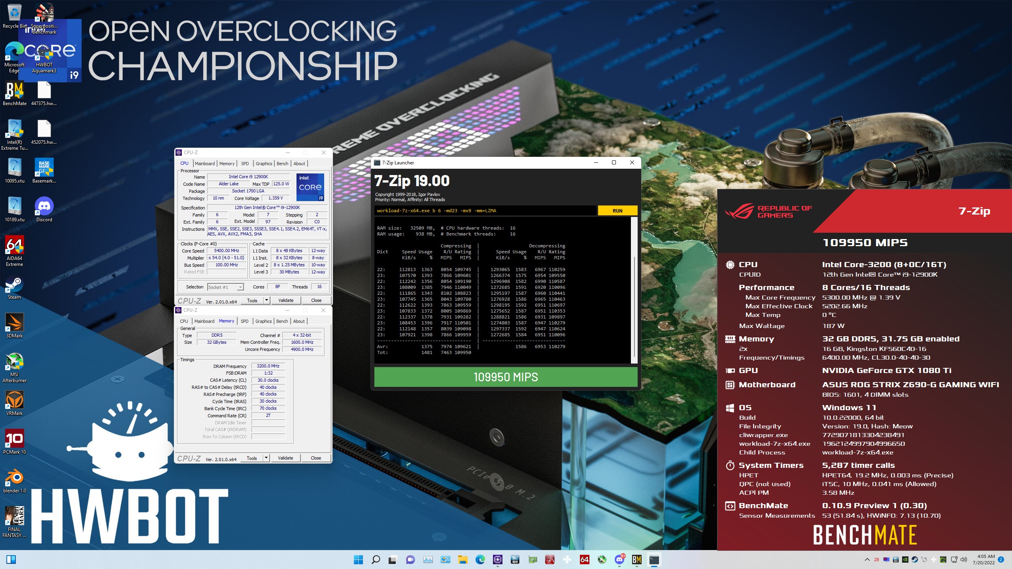The height and width of the screenshot is (569, 1012).
Task: Switch to Memory tab in upper CPU-Z
Action: click(227, 164)
